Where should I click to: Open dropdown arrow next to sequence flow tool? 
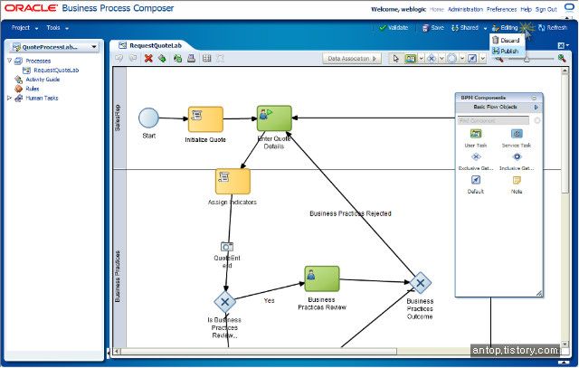(482, 59)
